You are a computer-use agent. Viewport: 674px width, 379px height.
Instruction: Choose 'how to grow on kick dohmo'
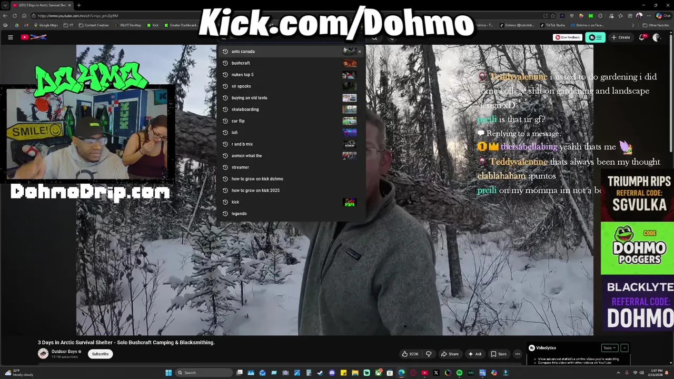tap(291, 179)
